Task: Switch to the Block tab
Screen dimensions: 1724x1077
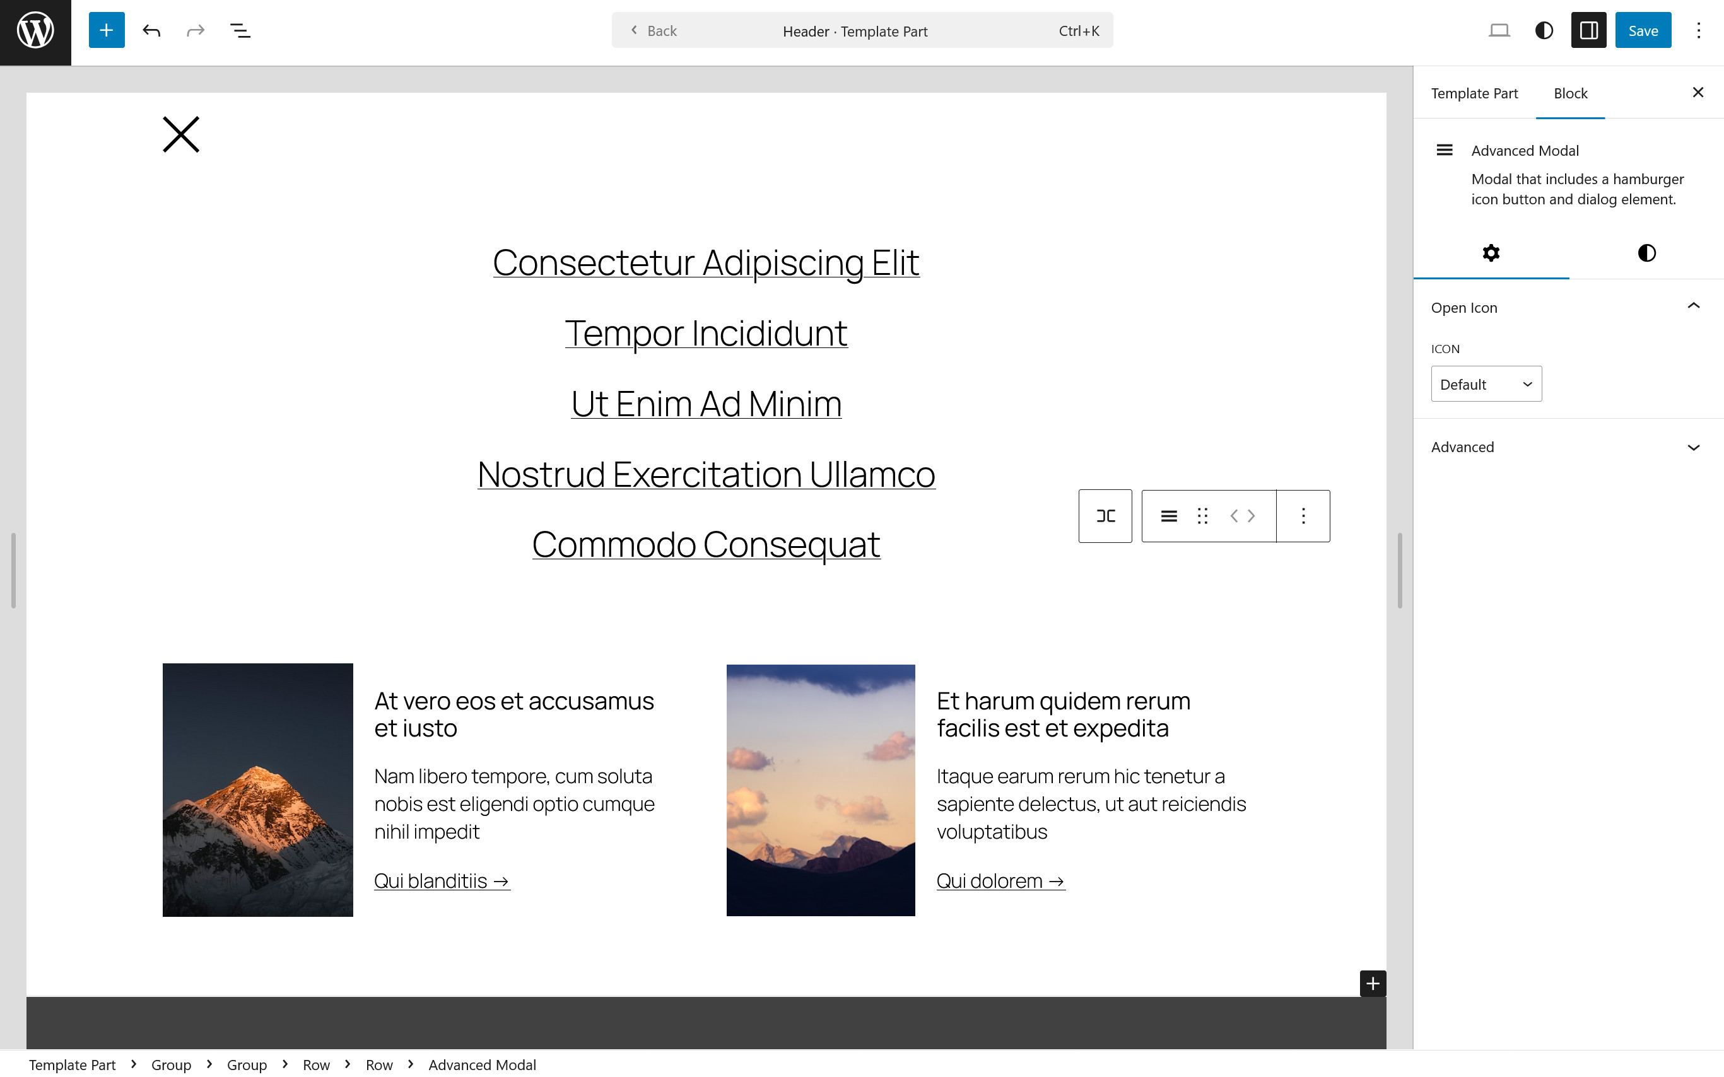Action: point(1570,93)
